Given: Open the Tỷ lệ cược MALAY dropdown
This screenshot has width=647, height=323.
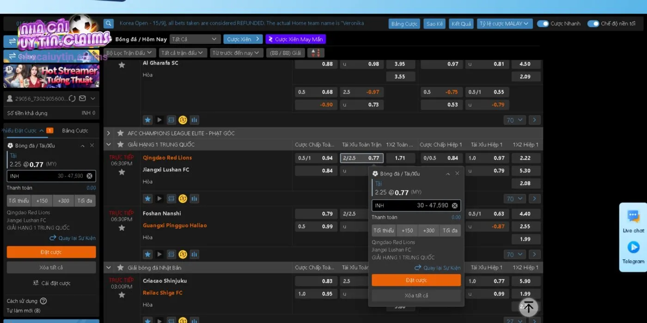Looking at the screenshot, I should pos(505,24).
